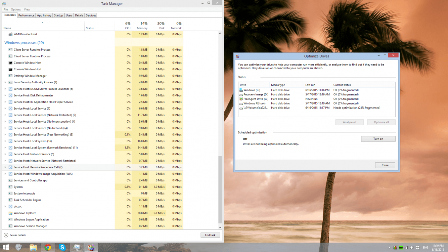Click the Windows Session Manager icon
448x252 pixels.
(10, 226)
